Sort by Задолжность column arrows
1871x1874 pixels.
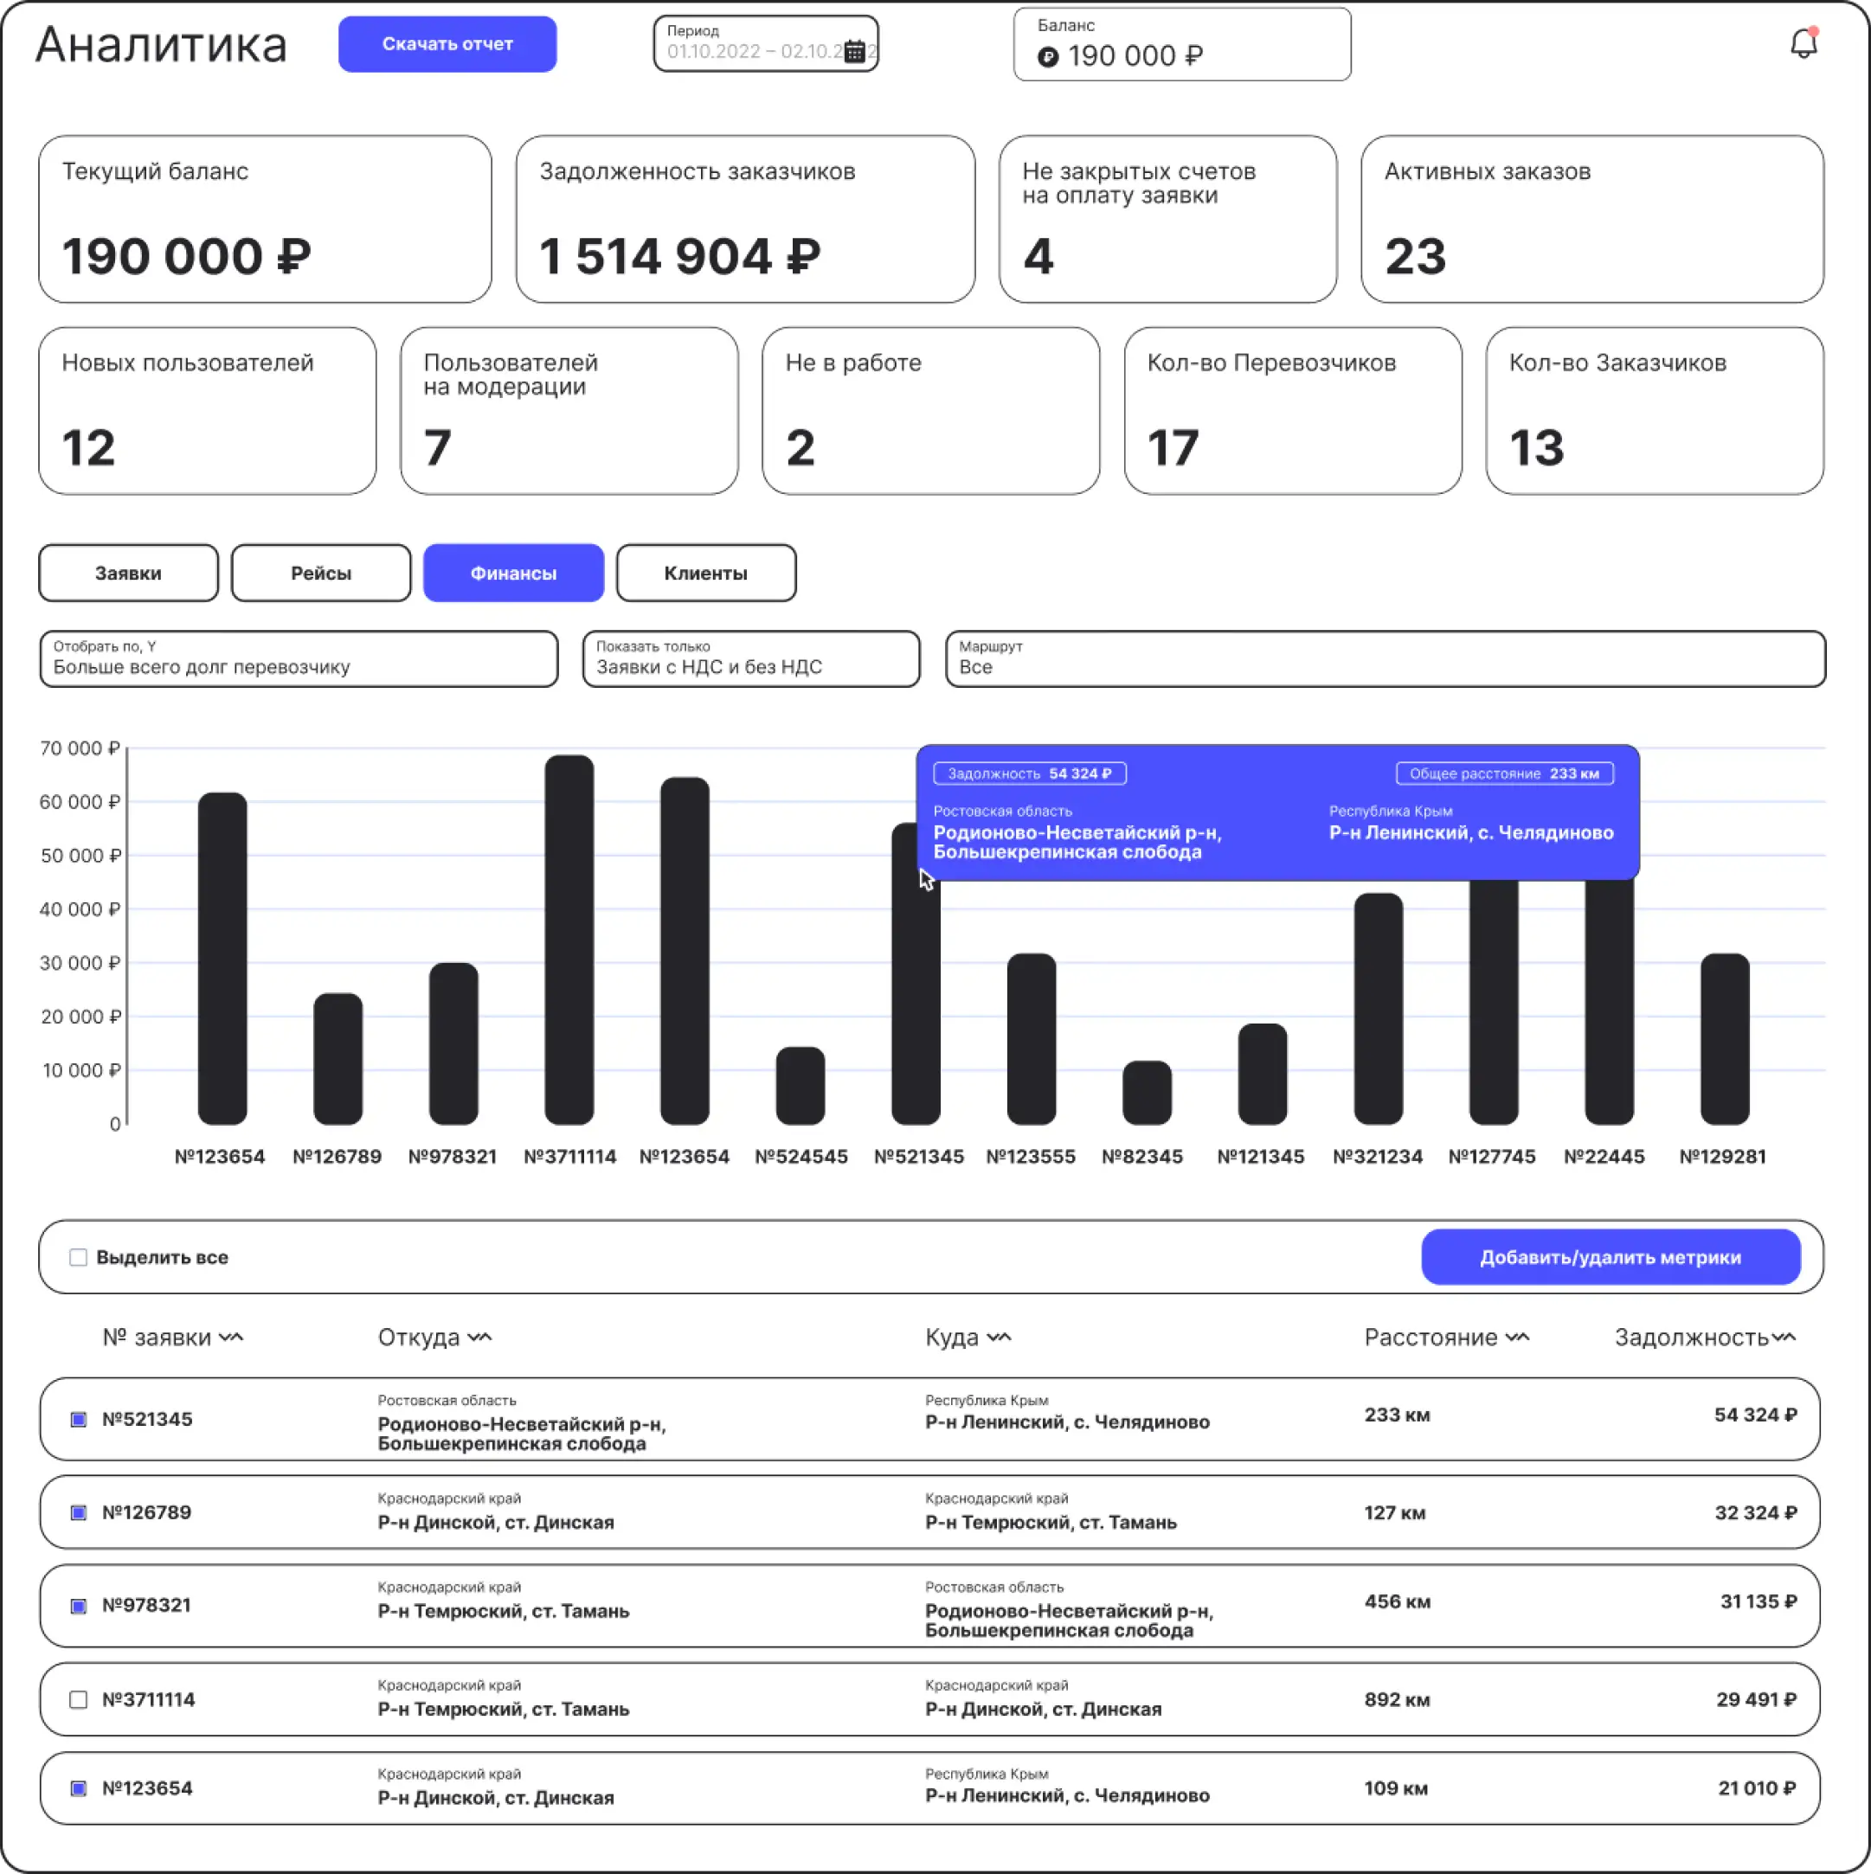(1784, 1338)
